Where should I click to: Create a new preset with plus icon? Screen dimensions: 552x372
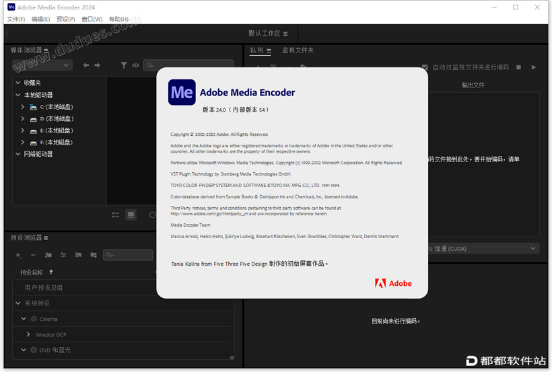point(18,255)
